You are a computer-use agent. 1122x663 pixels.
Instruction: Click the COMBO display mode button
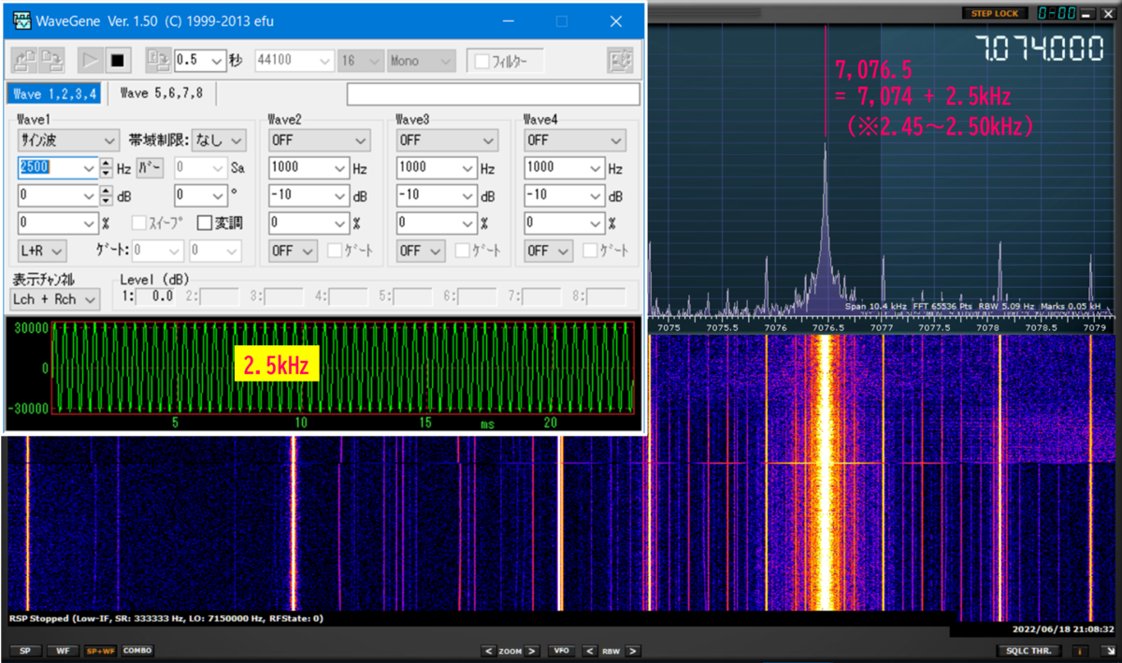137,651
